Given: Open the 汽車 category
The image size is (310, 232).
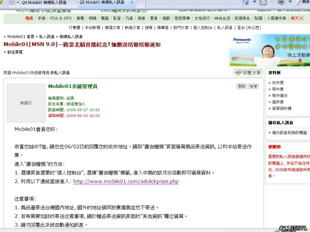Looking at the screenshot, I should pyautogui.click(x=129, y=18).
